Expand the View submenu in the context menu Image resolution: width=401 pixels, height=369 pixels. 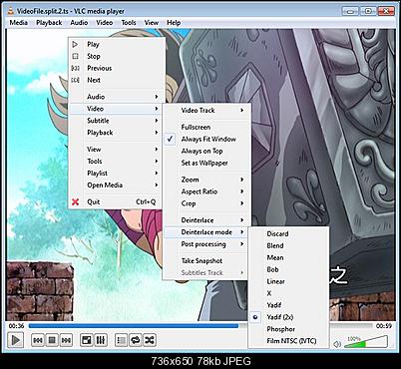[117, 150]
